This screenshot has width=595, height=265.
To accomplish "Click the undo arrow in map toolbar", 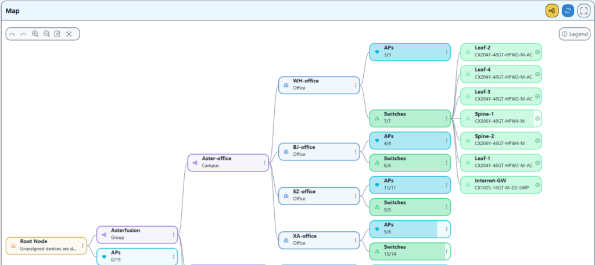I will coord(23,34).
